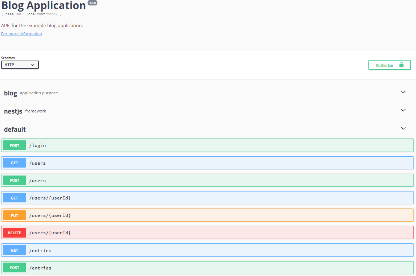416x276 pixels.
Task: Click the default tag heading
Action: coord(15,129)
